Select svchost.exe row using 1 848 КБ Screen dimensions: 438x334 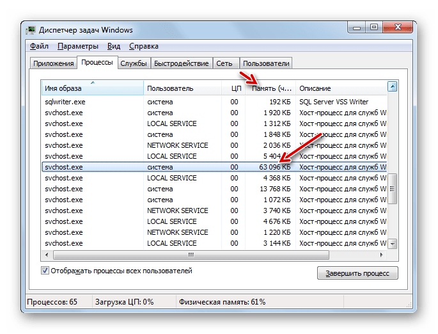point(214,134)
